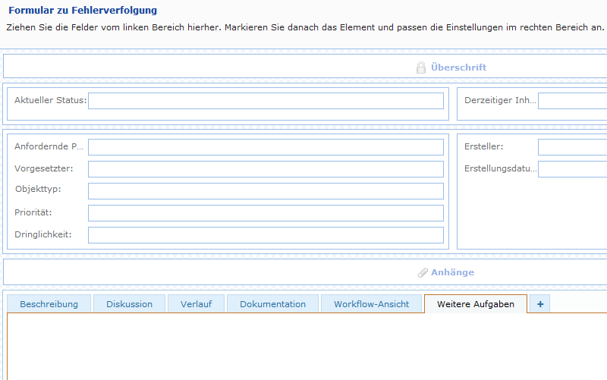The height and width of the screenshot is (380, 607).
Task: Click the Formular zu Fehlerverfolgung title
Action: [83, 11]
